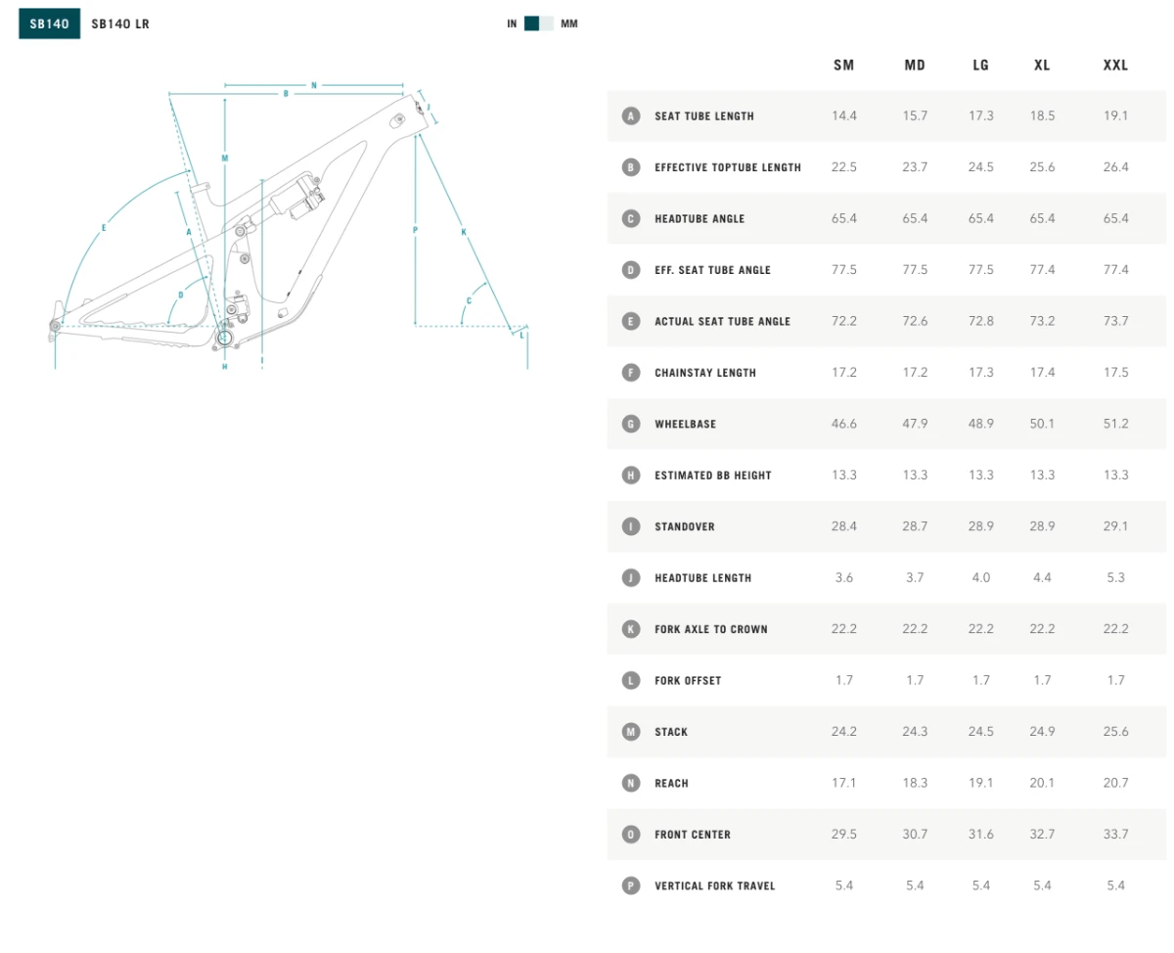Click the SM size column header
This screenshot has height=953, width=1174.
click(843, 66)
